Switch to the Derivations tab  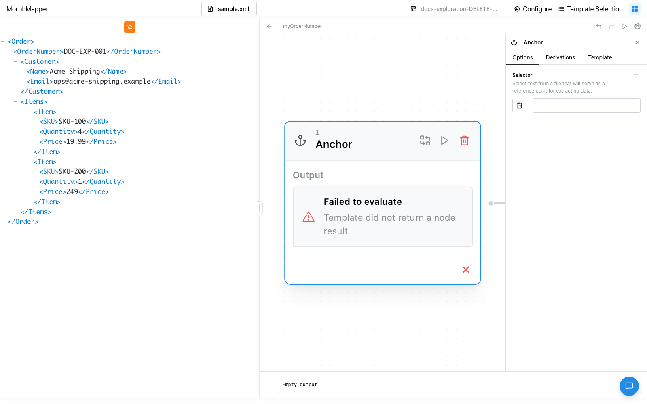560,57
